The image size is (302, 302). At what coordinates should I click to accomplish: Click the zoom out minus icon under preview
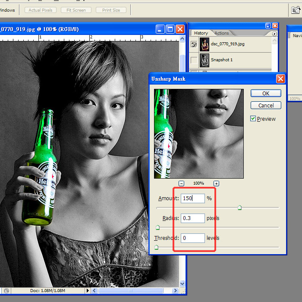[182, 183]
